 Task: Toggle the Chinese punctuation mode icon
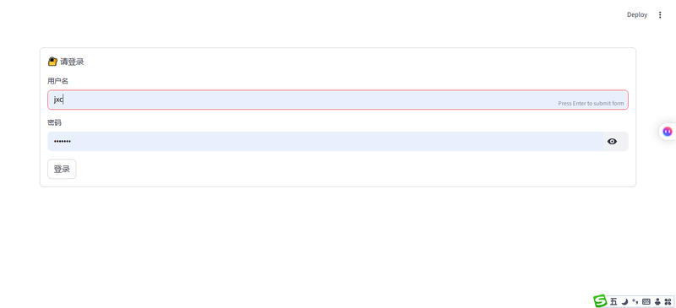635,300
